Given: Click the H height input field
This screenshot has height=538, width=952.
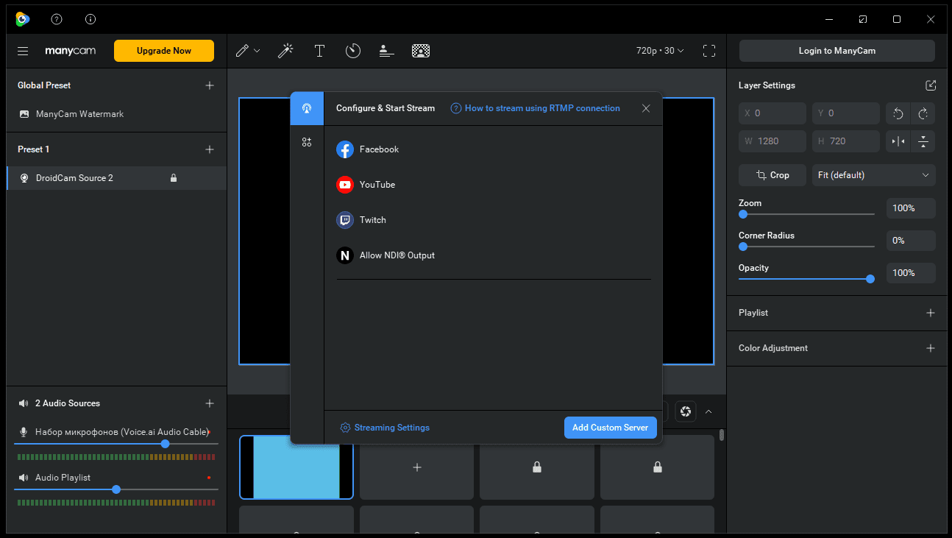Looking at the screenshot, I should click(x=846, y=141).
